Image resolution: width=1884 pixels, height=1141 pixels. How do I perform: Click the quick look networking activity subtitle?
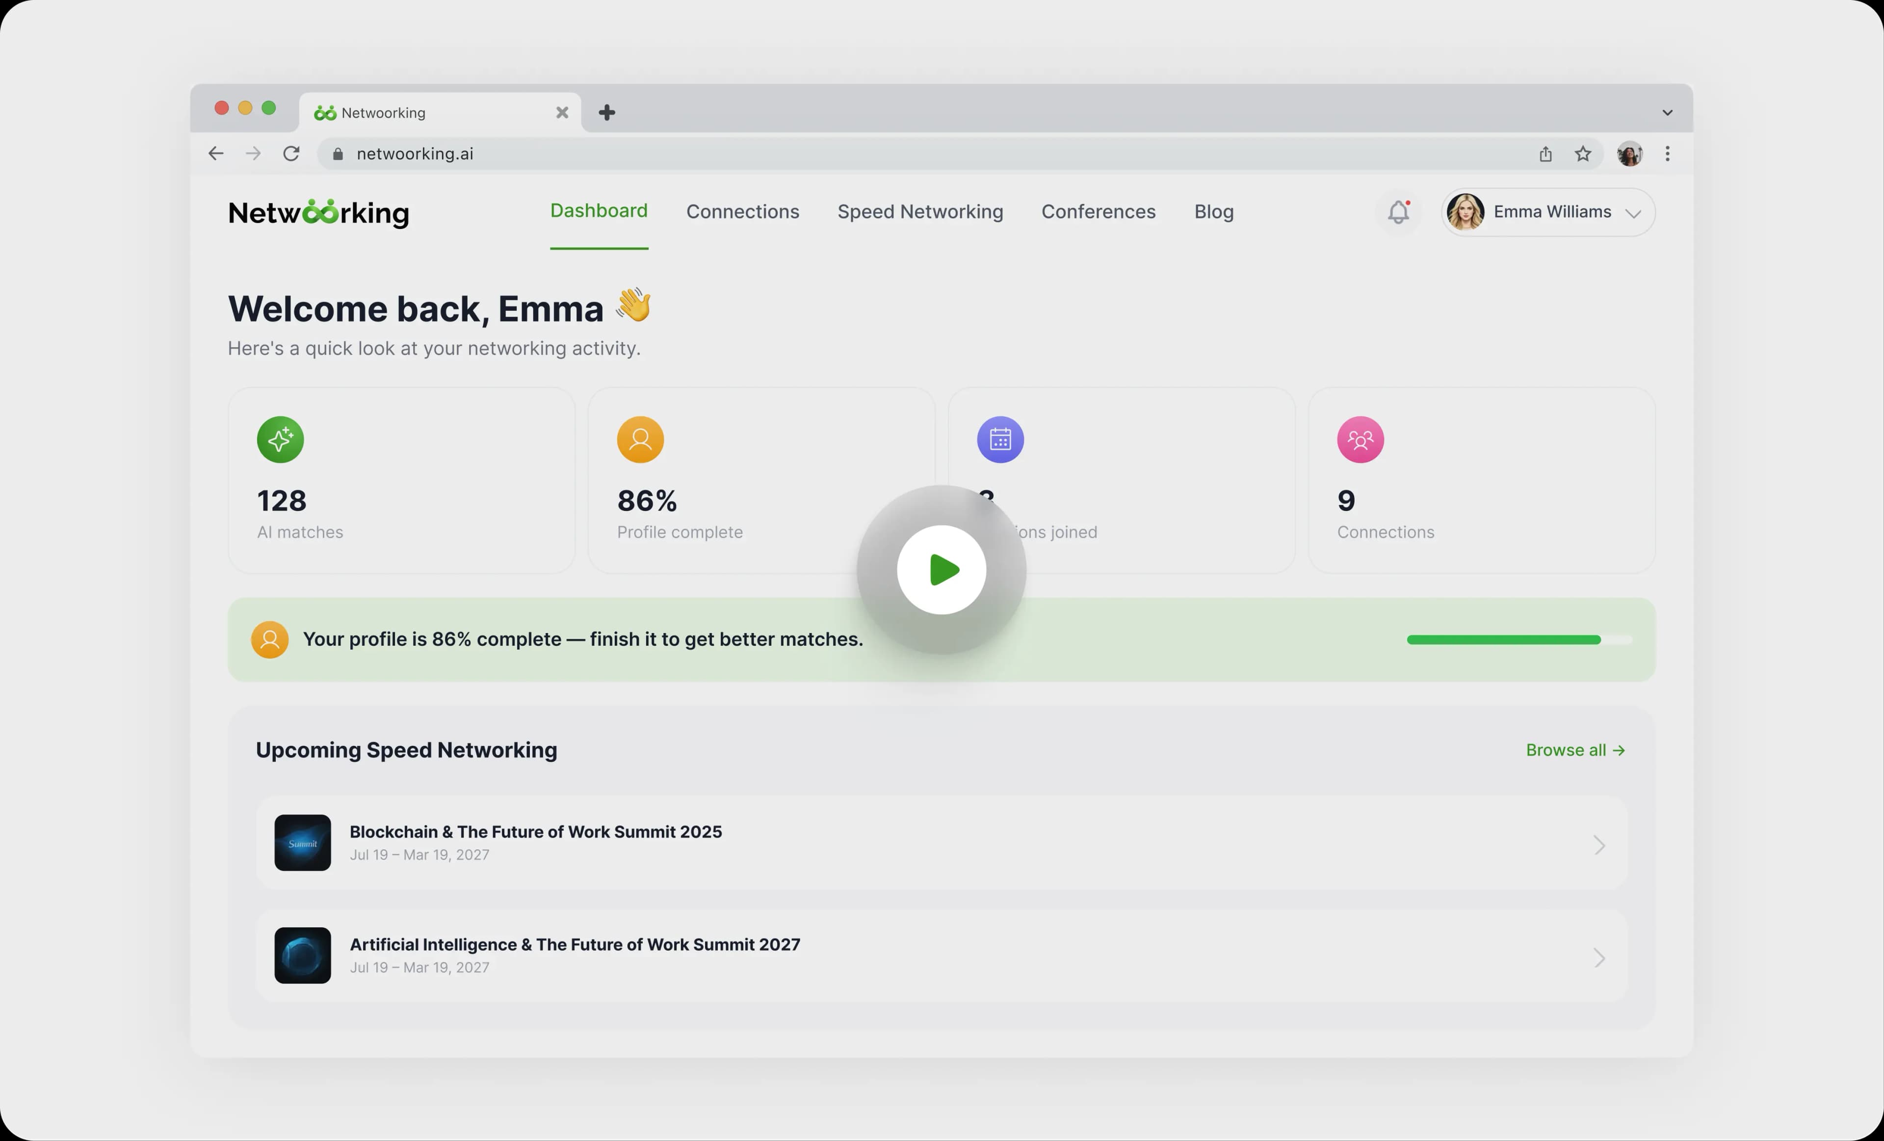click(x=434, y=349)
